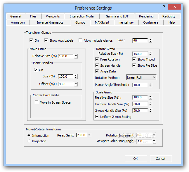Open the General tab
Image resolution: width=189 pixels, height=172 pixels.
(16, 16)
